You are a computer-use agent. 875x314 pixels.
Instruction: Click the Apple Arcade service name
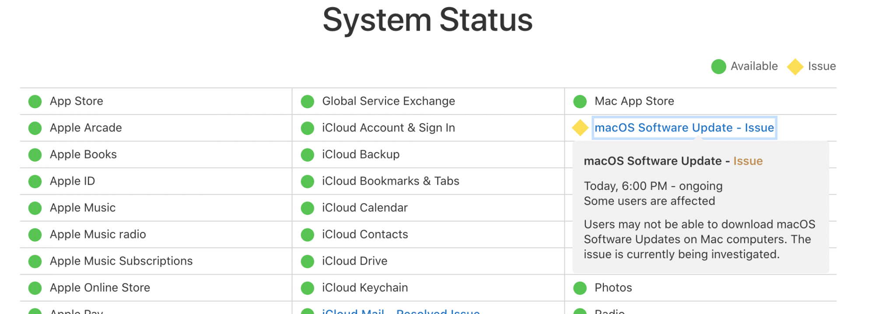click(86, 128)
